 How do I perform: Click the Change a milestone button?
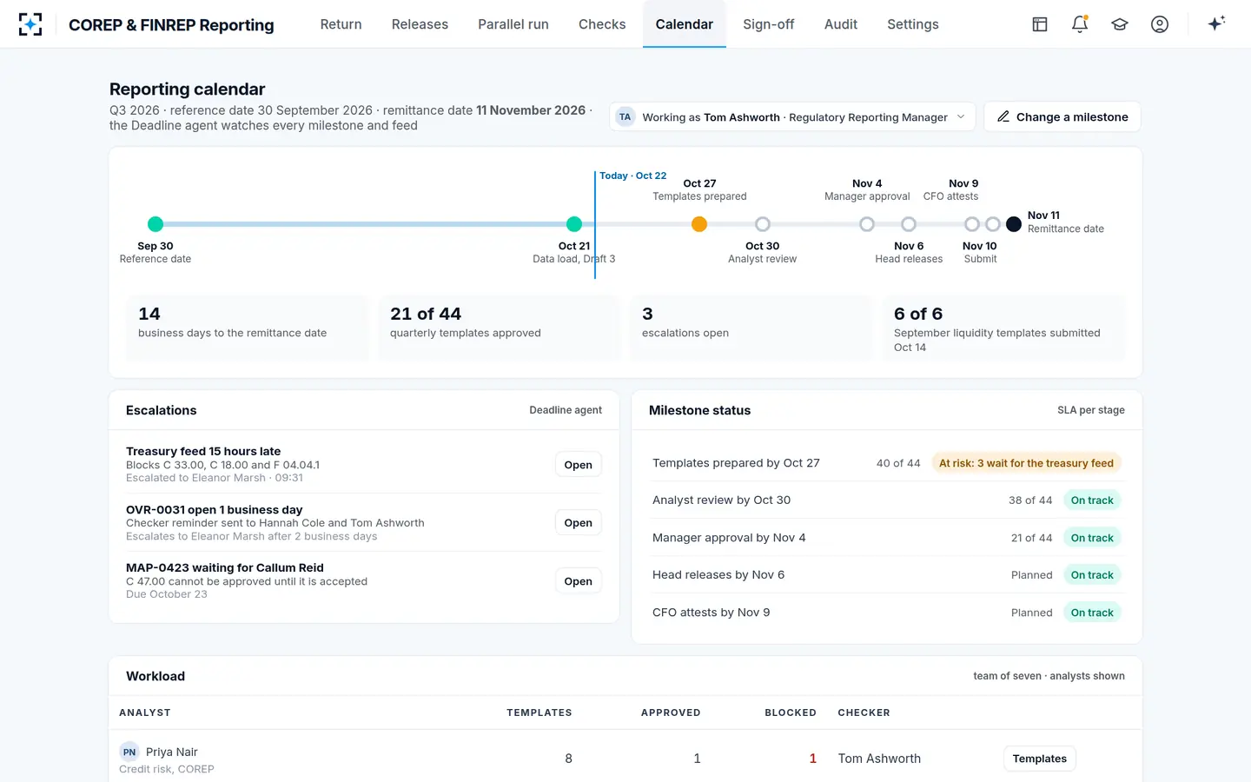click(1062, 116)
